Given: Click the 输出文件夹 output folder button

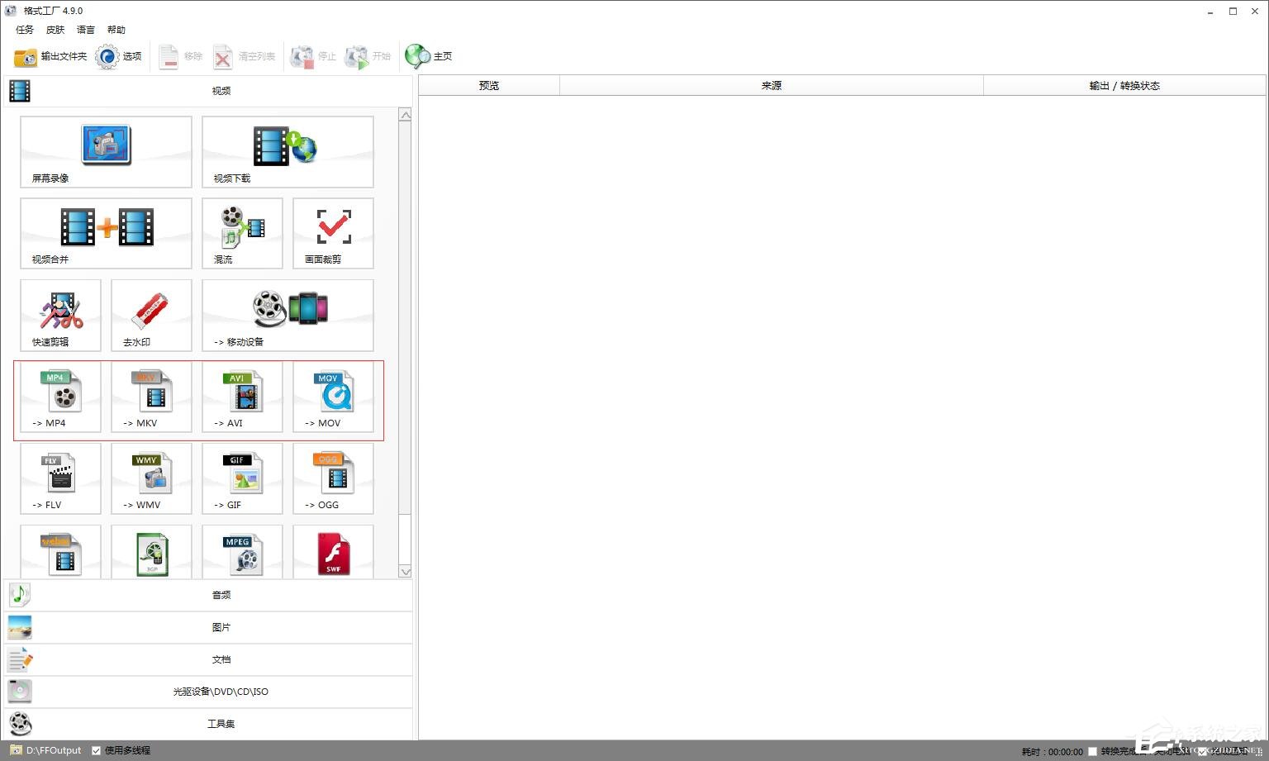Looking at the screenshot, I should click(50, 56).
